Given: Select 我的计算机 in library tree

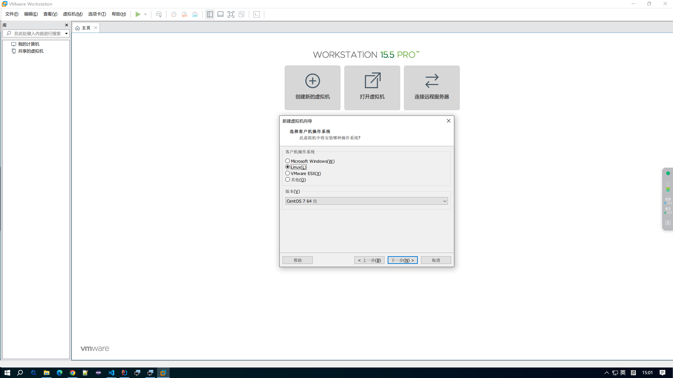Looking at the screenshot, I should [x=28, y=44].
